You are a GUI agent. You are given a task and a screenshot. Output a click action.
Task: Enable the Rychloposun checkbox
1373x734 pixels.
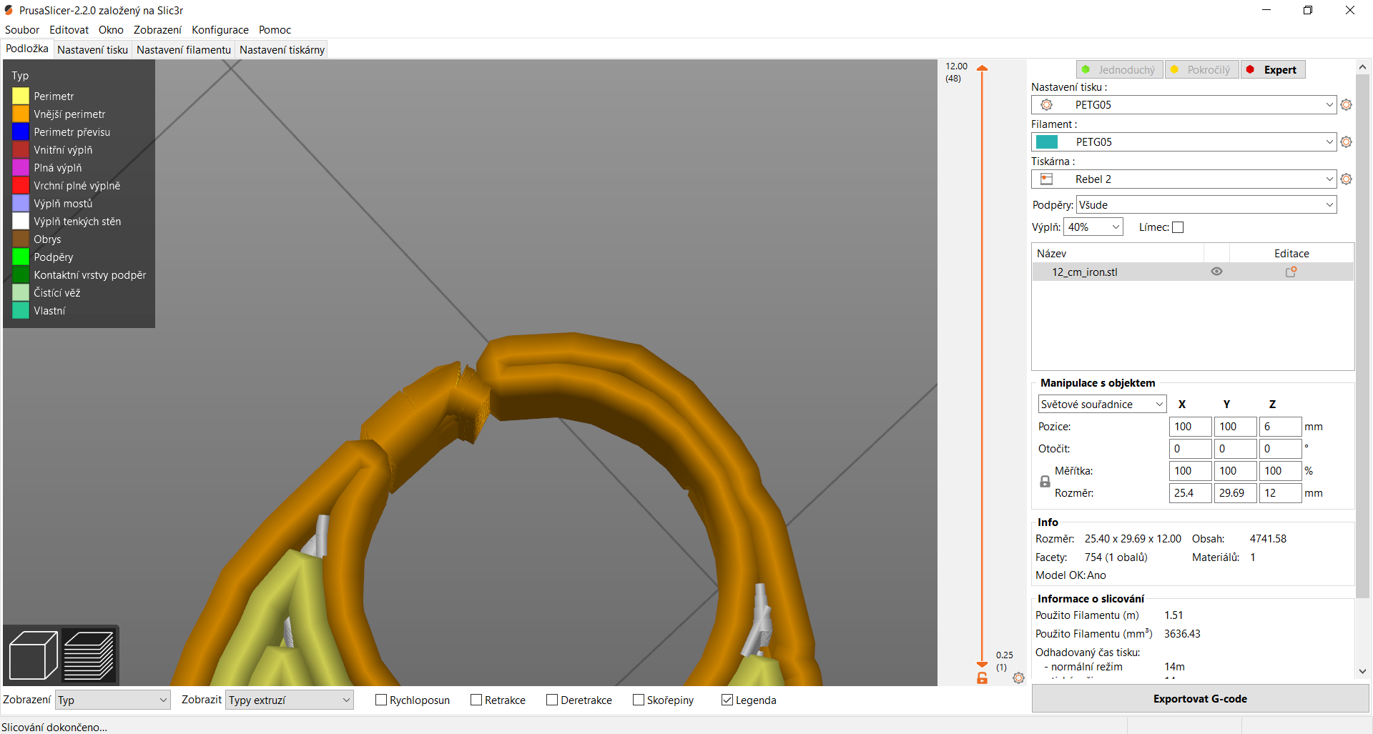click(x=381, y=700)
